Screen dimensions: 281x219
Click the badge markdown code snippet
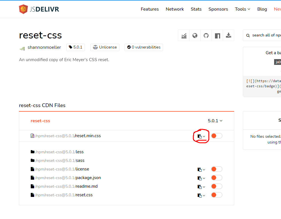tap(263, 86)
